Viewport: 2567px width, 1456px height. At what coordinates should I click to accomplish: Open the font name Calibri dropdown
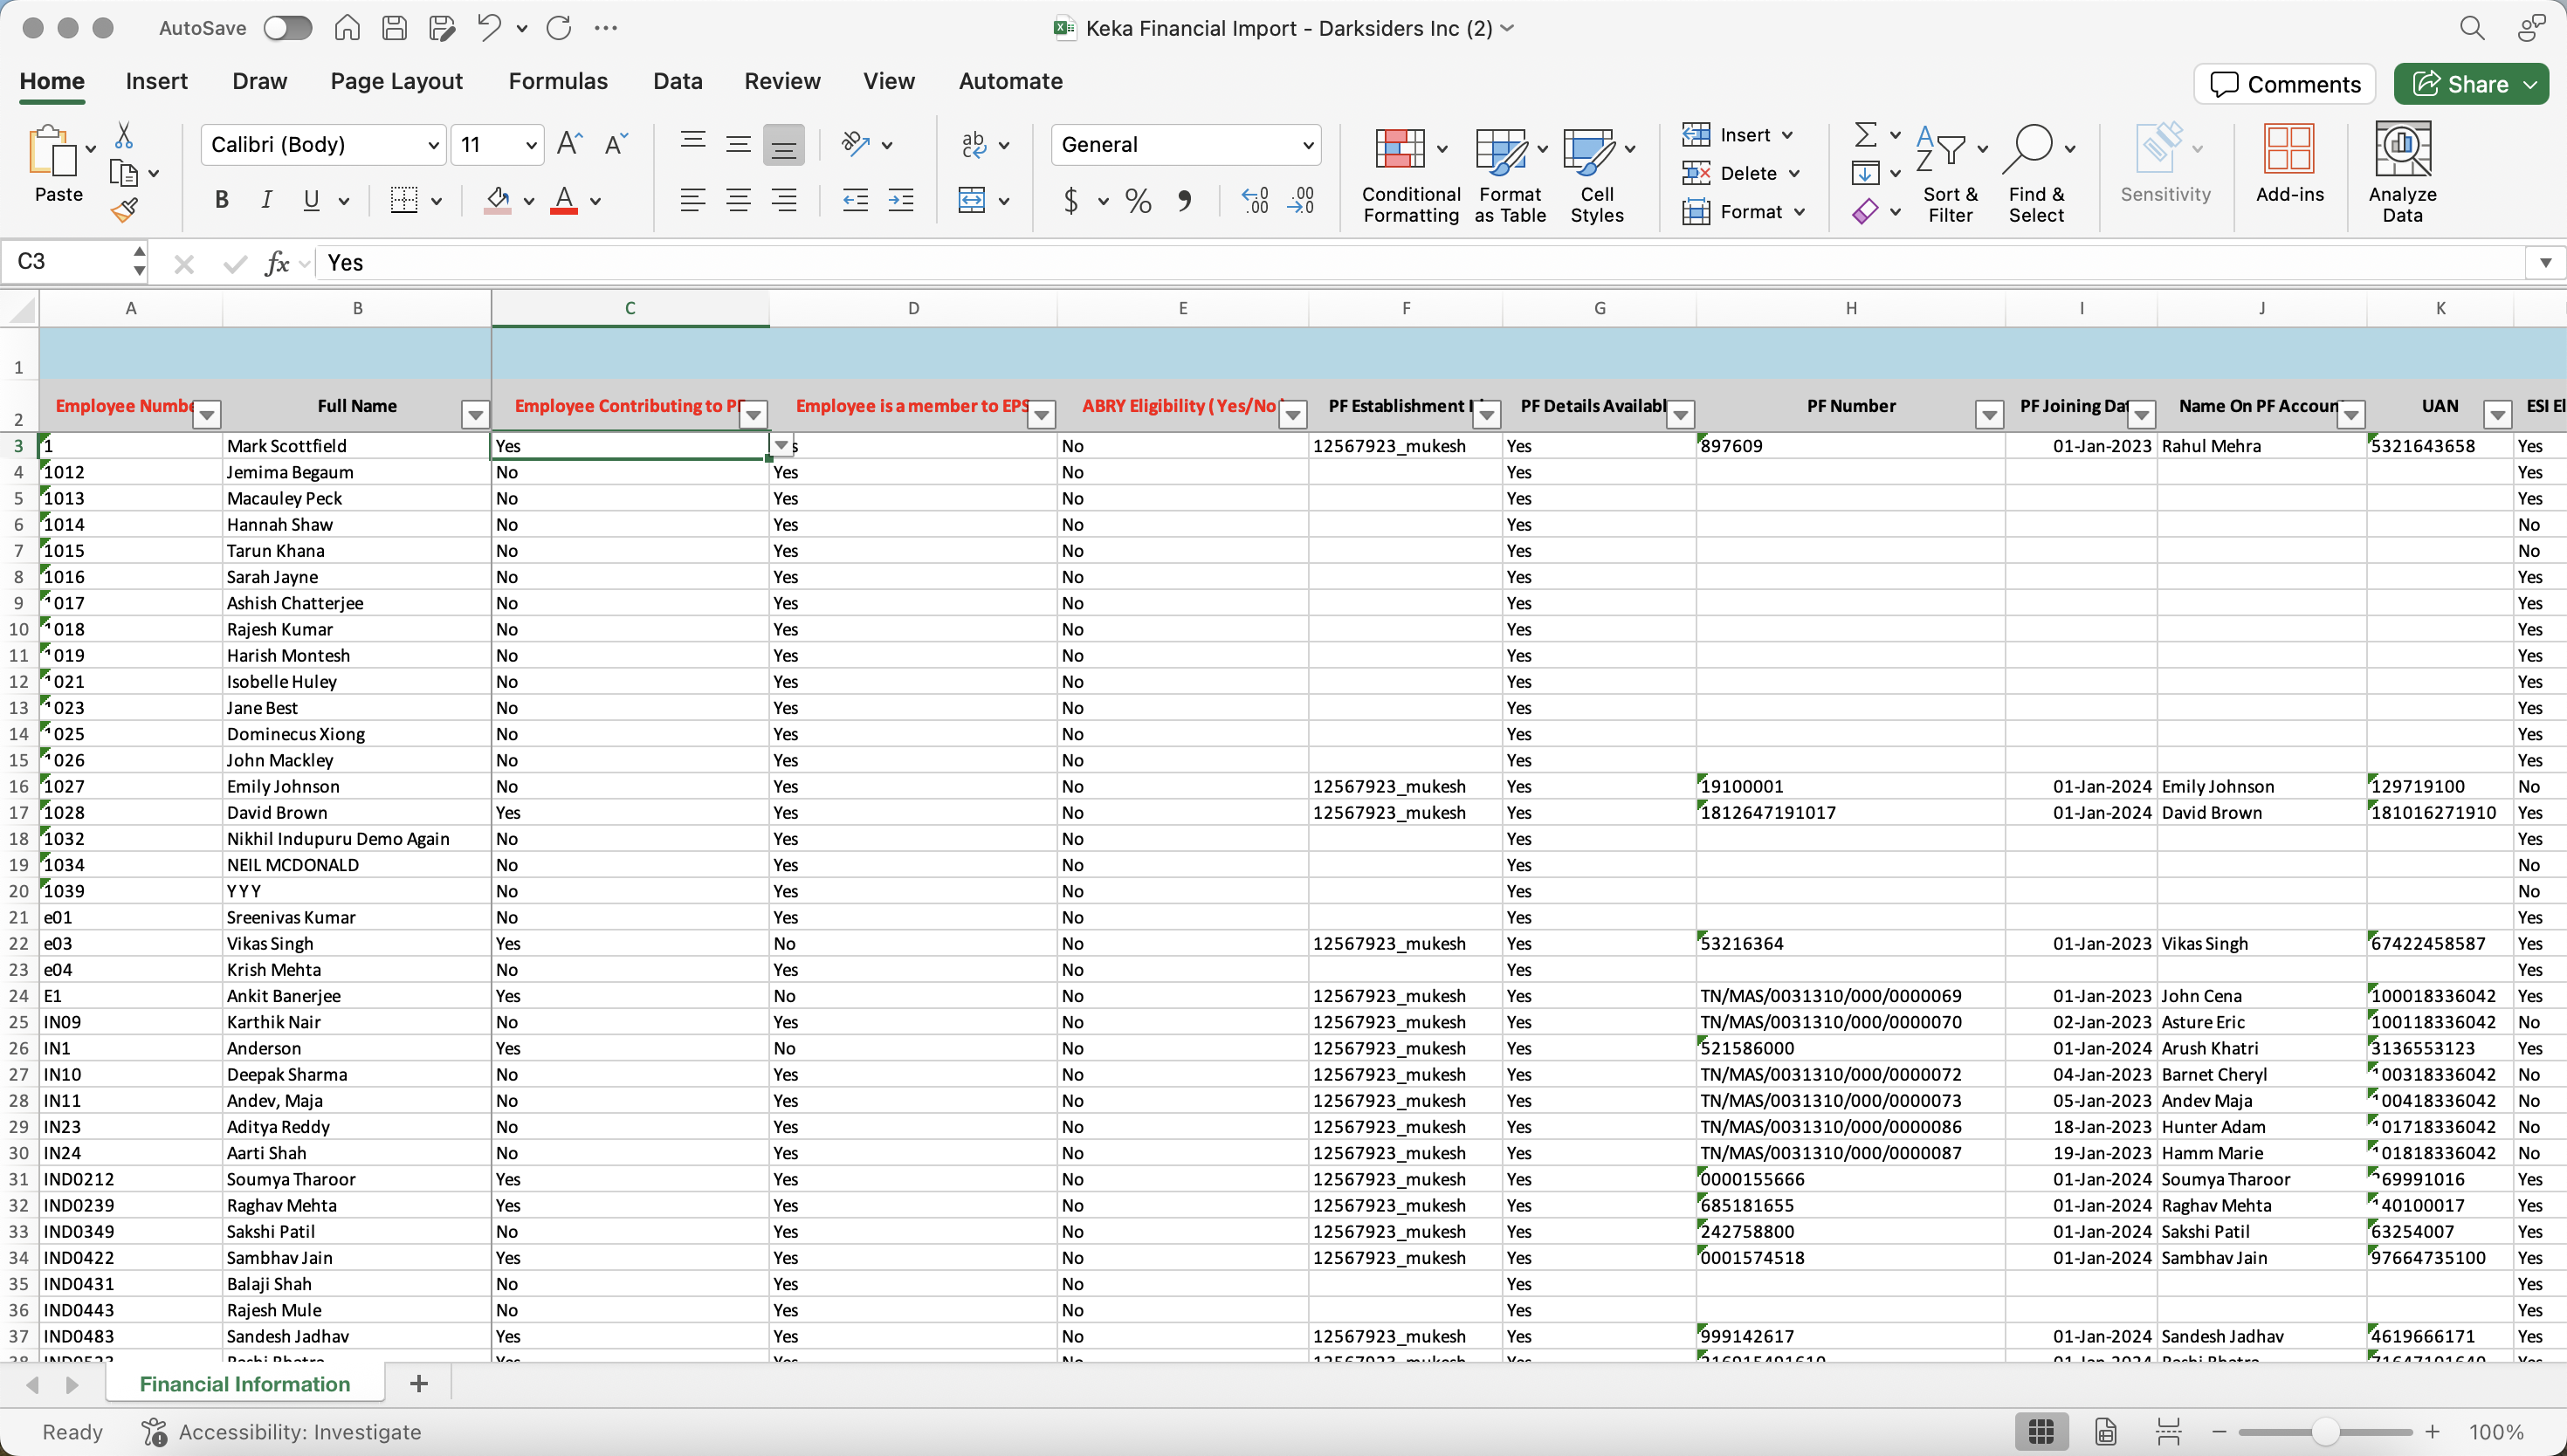(433, 145)
